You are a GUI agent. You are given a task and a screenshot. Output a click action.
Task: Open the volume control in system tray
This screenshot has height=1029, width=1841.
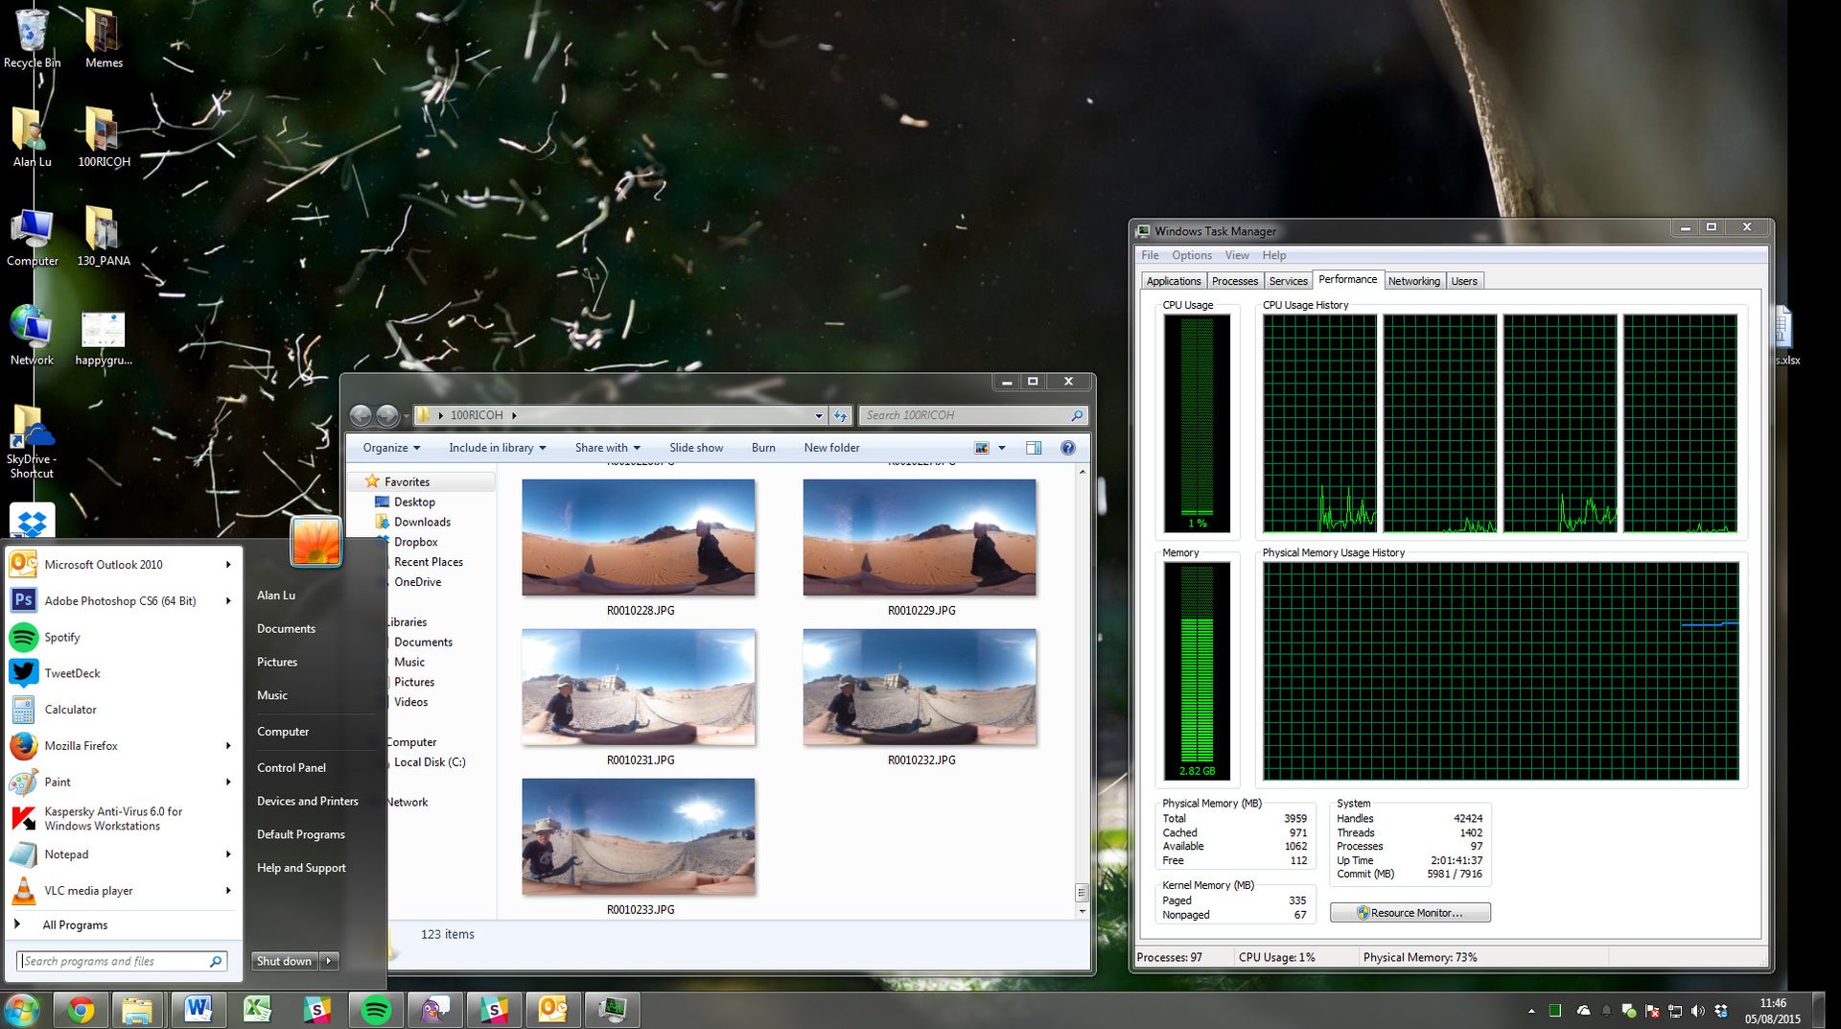1697,1010
